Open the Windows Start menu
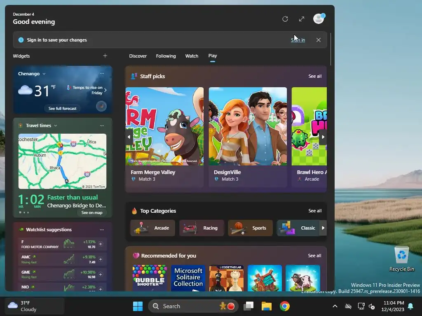422x316 pixels. (x=138, y=306)
